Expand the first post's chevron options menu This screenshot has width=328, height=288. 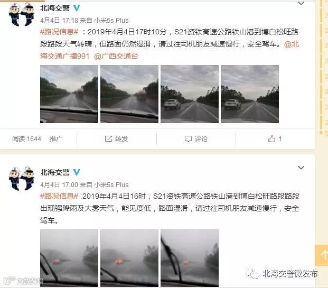(x=301, y=3)
